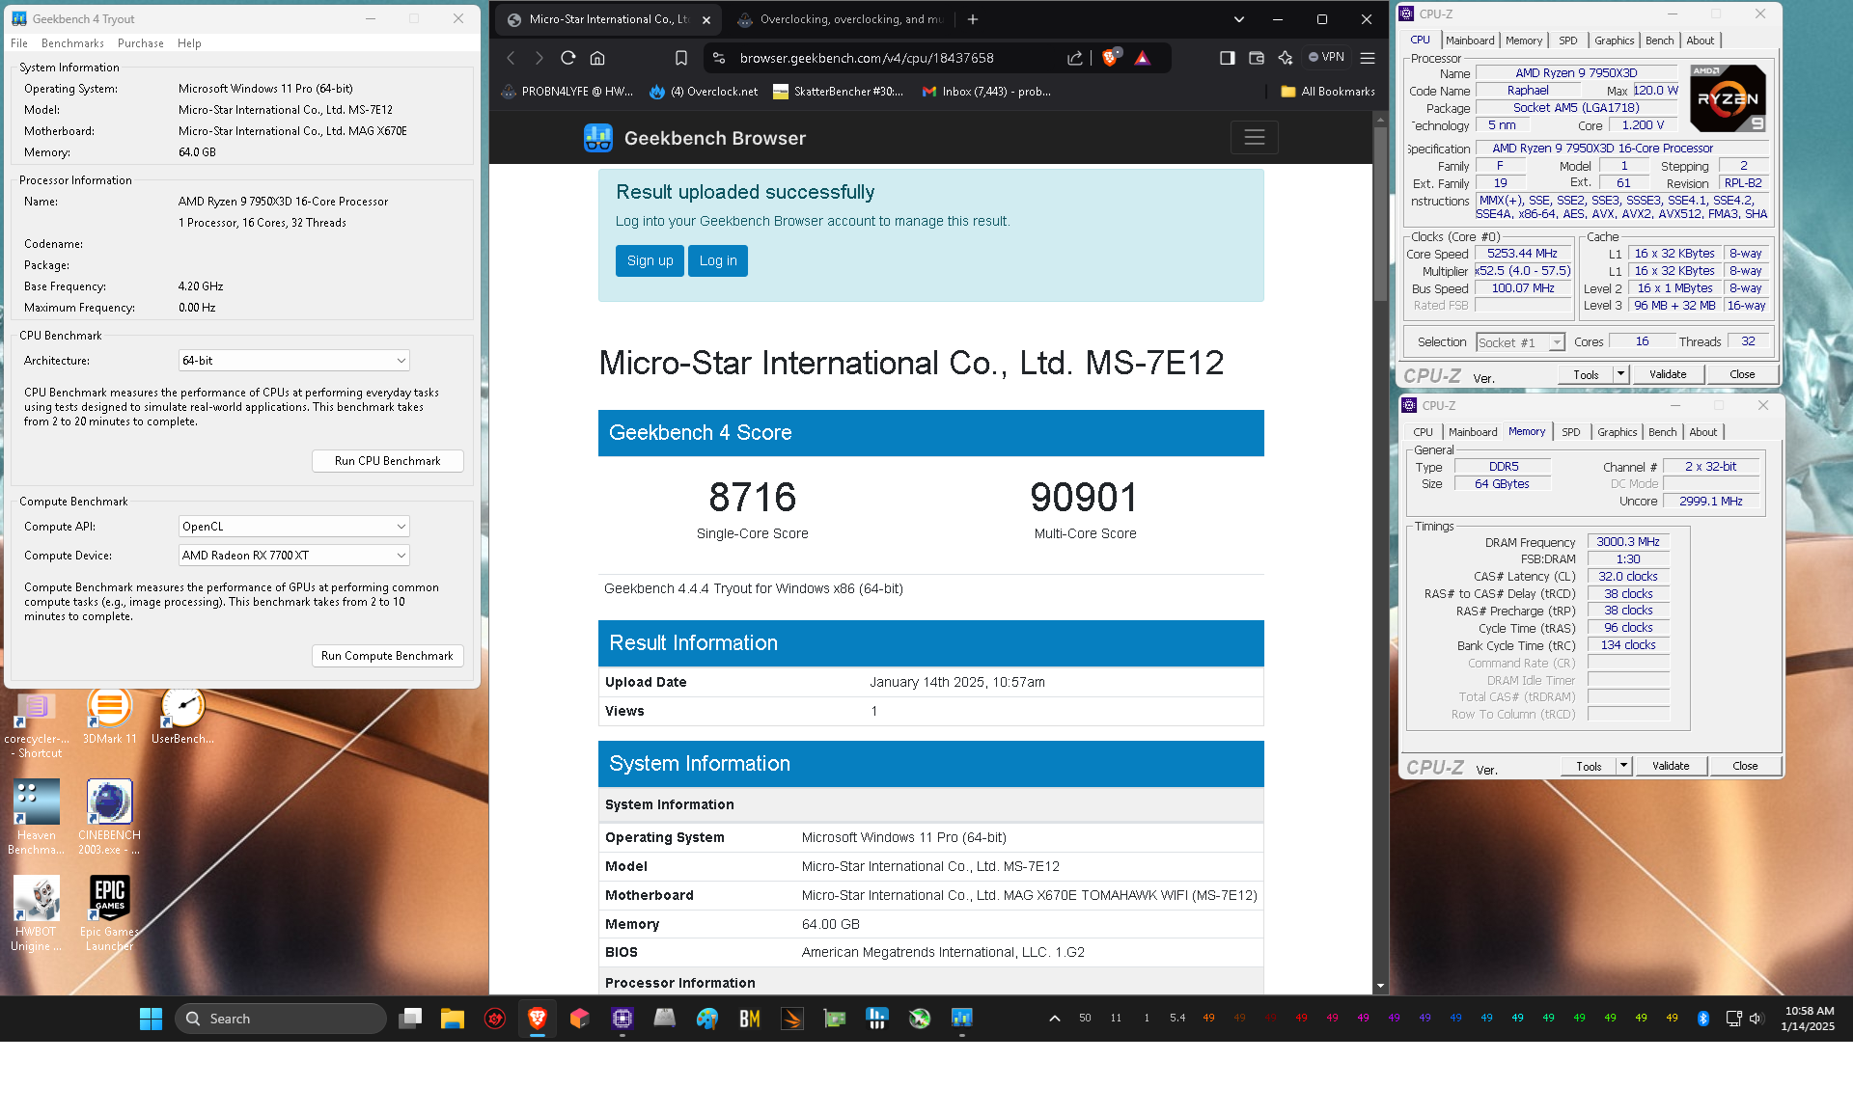This screenshot has height=1115, width=1853.
Task: Open the Epic Games Launcher desktop icon
Action: coord(109,913)
